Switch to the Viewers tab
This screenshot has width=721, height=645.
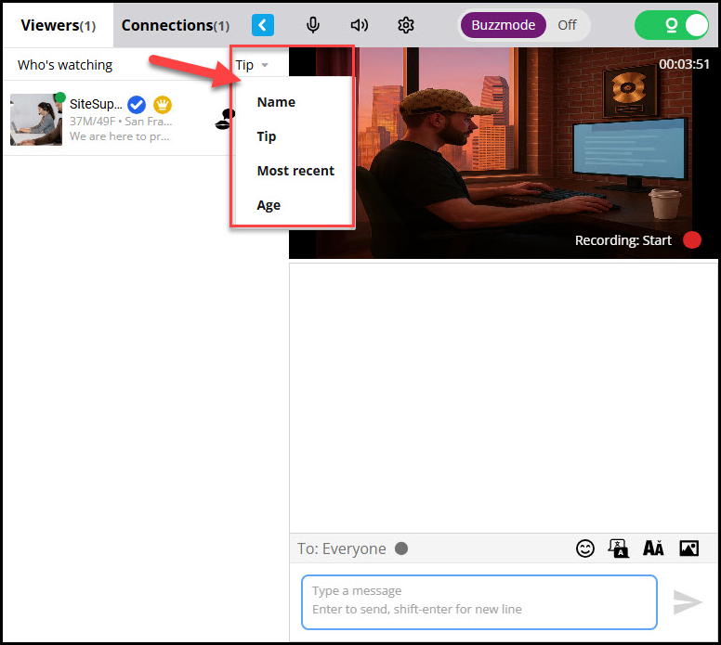tap(58, 25)
